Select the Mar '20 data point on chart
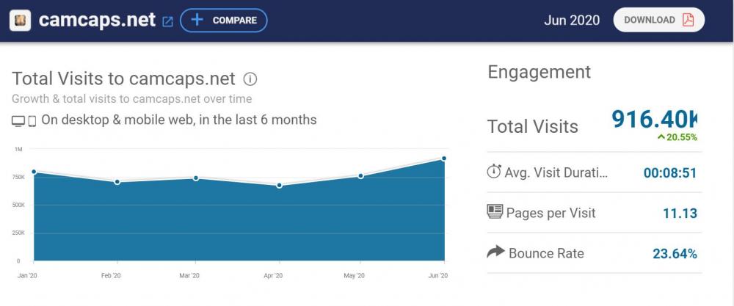 pyautogui.click(x=196, y=178)
